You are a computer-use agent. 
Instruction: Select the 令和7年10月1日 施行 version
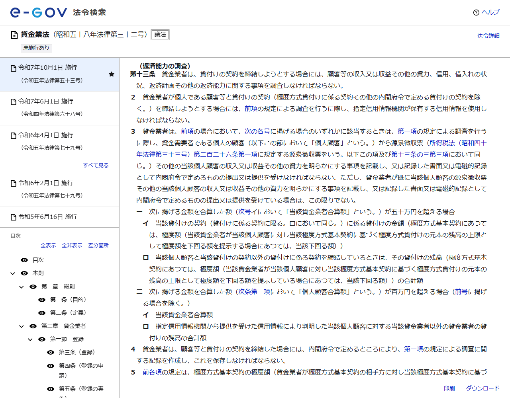[59, 74]
